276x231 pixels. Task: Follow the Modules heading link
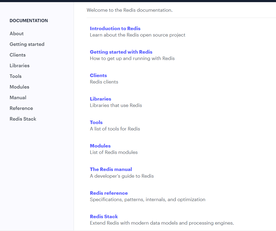point(100,146)
